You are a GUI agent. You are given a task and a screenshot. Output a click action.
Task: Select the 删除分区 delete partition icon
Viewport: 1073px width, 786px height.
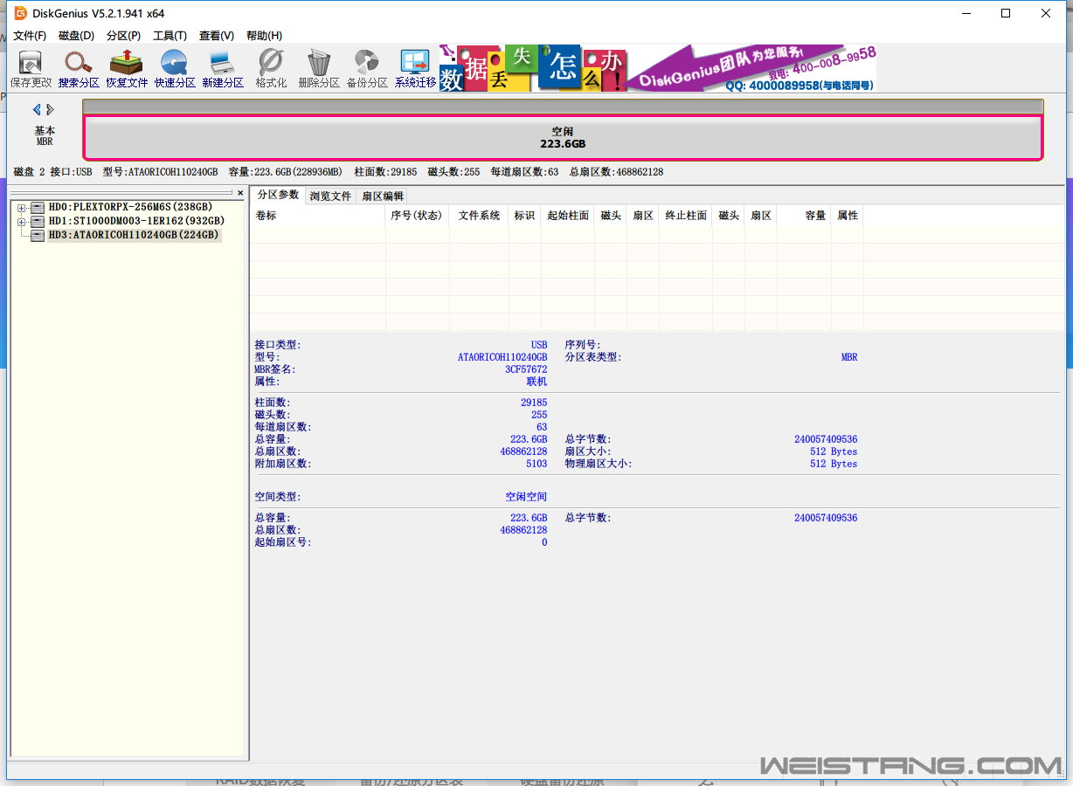pyautogui.click(x=319, y=69)
